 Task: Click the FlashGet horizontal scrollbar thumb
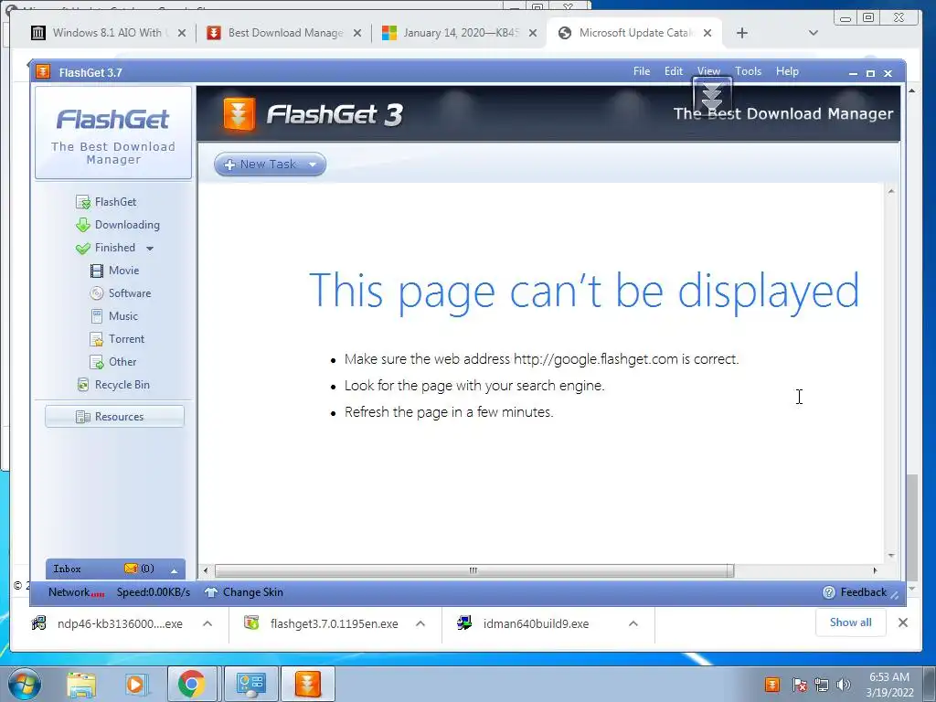pyautogui.click(x=474, y=570)
